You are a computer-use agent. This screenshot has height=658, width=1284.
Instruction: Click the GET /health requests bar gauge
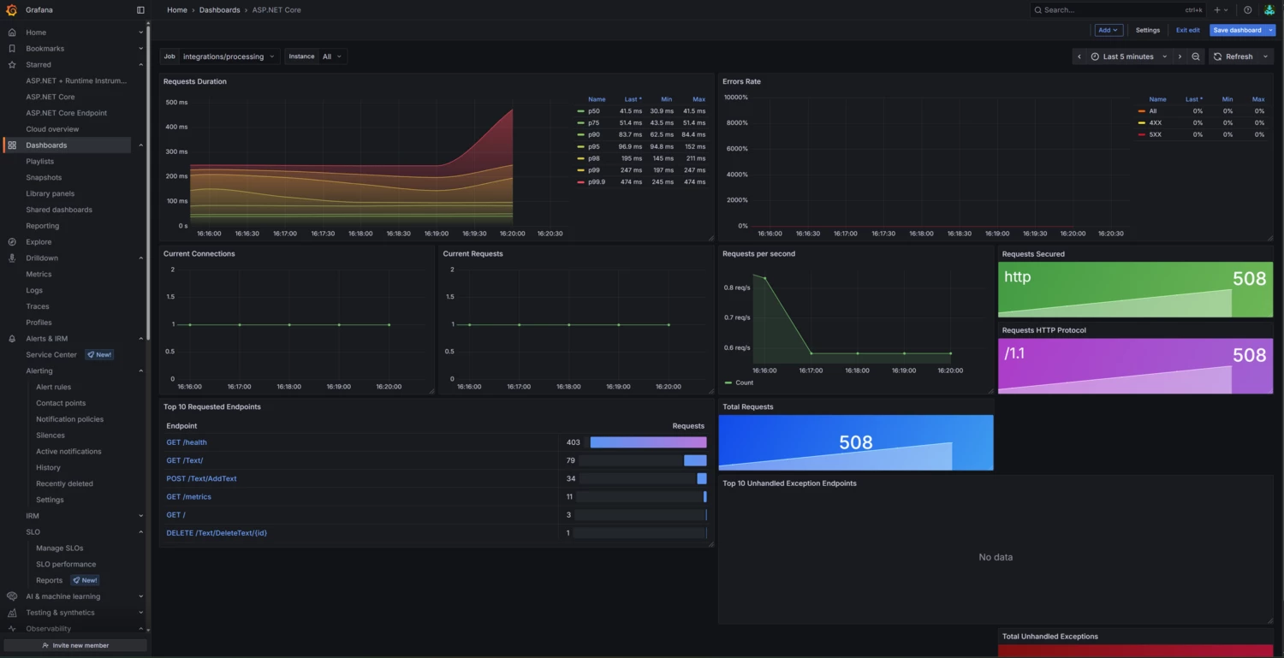[648, 442]
